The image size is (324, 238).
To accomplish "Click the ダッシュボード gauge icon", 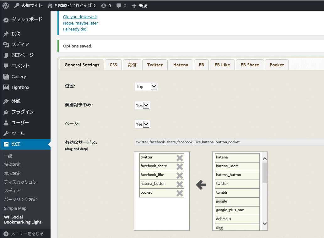I will pyautogui.click(x=6, y=20).
